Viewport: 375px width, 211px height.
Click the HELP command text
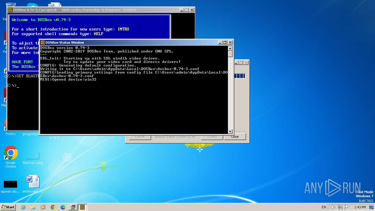point(98,34)
